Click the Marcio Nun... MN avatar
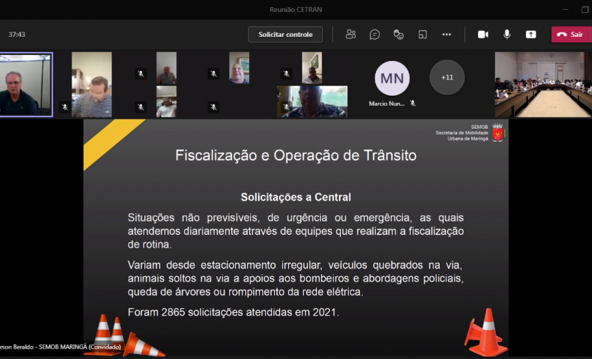The height and width of the screenshot is (359, 592). tap(392, 78)
